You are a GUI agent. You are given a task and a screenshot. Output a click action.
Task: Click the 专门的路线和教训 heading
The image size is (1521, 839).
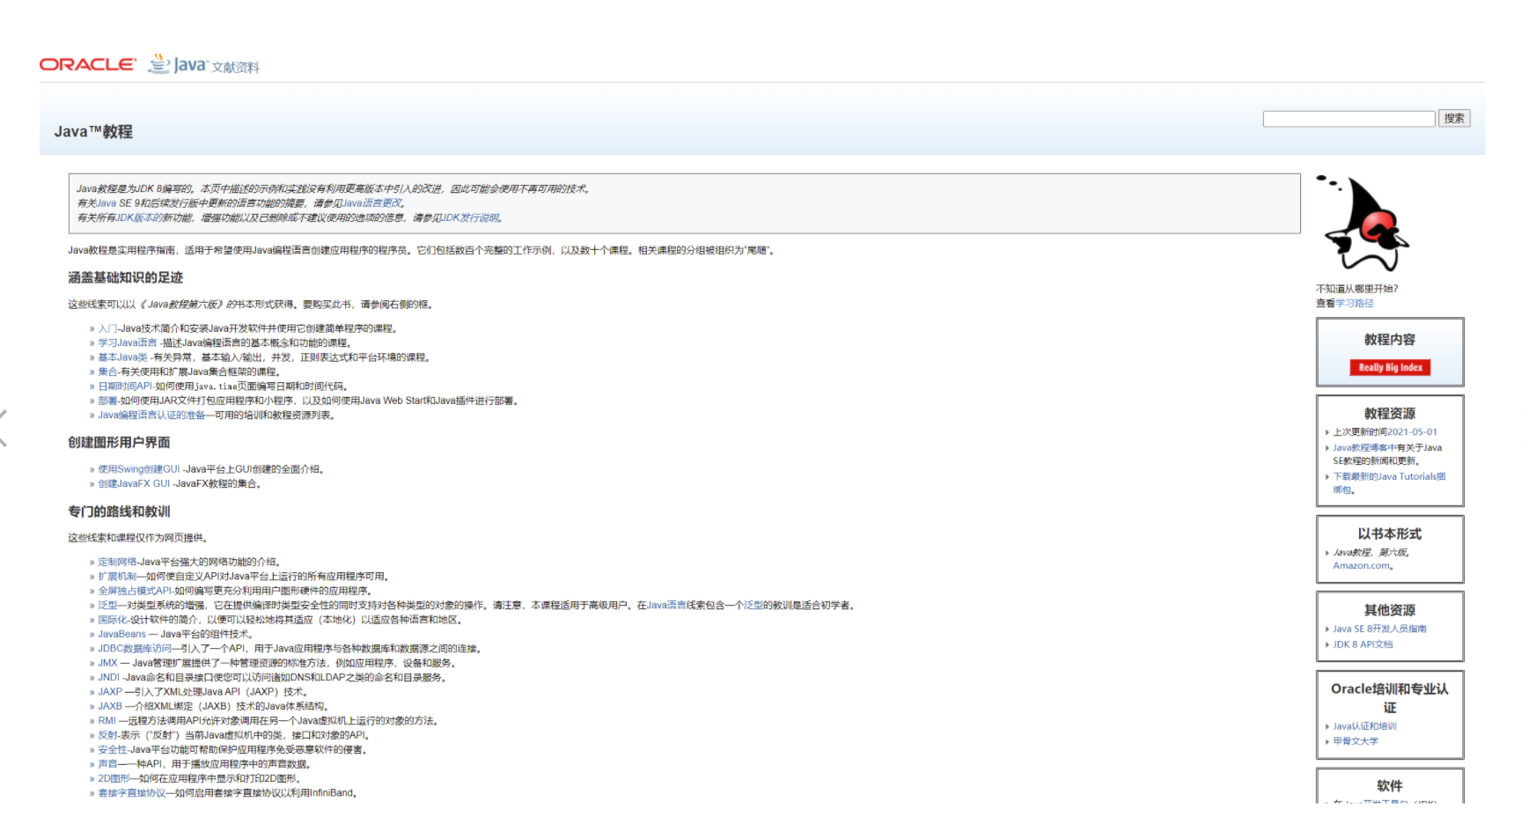click(x=119, y=511)
